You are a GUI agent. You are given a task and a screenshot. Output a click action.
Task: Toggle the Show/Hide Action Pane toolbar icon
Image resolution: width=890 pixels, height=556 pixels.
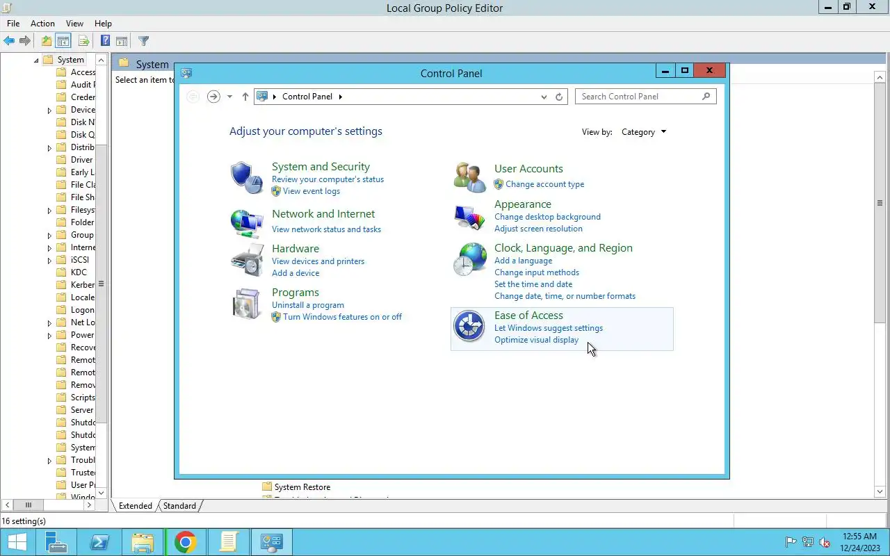pyautogui.click(x=122, y=41)
